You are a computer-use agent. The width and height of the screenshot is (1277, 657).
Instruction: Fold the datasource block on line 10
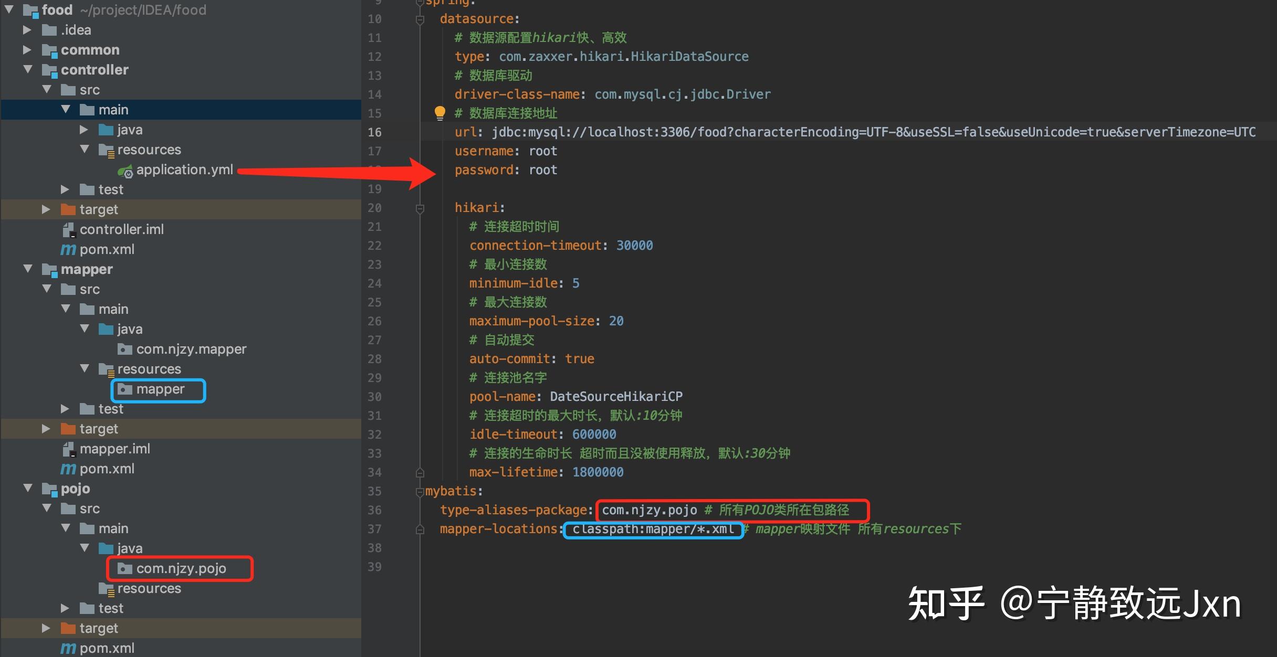point(420,20)
